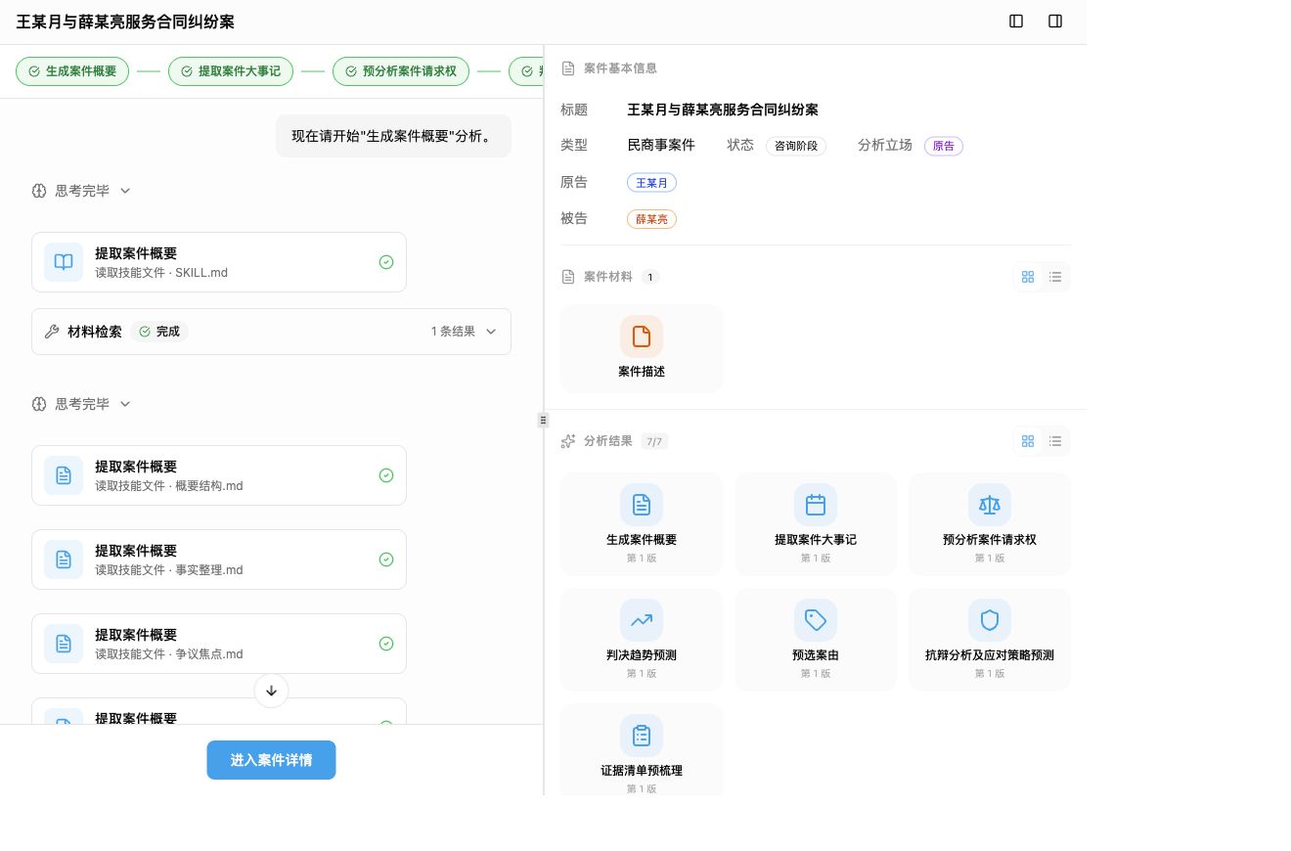This screenshot has height=851, width=1291.
Task: Click the 薛某亮 defendant tag
Action: (651, 219)
